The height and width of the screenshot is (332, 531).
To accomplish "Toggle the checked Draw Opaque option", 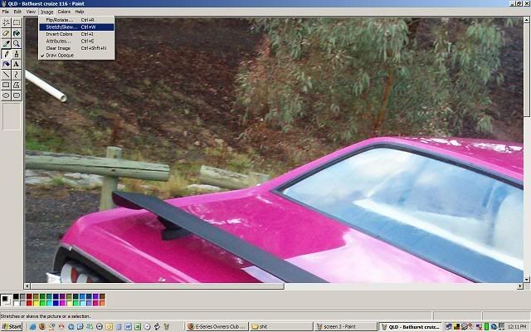I will click(x=76, y=56).
